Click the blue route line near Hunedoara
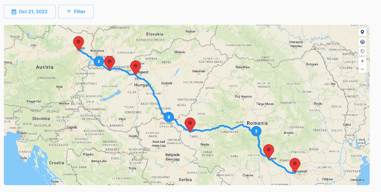The width and height of the screenshot is (381, 192). pos(221,127)
